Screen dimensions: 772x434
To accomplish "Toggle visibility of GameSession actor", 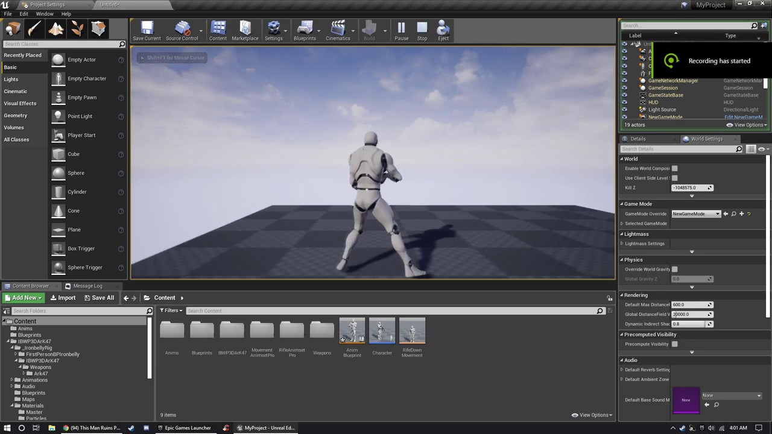I will coord(624,88).
